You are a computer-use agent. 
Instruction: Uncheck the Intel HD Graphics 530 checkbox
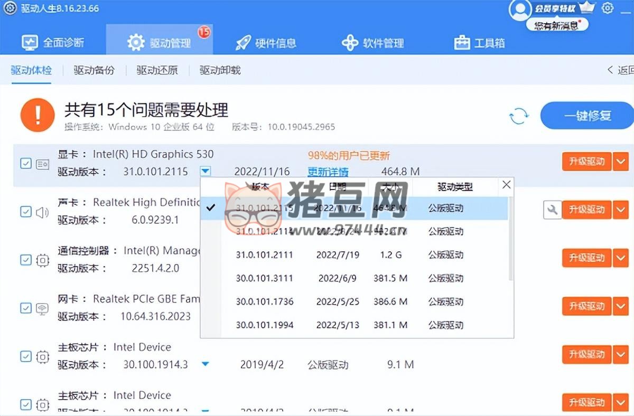[25, 164]
